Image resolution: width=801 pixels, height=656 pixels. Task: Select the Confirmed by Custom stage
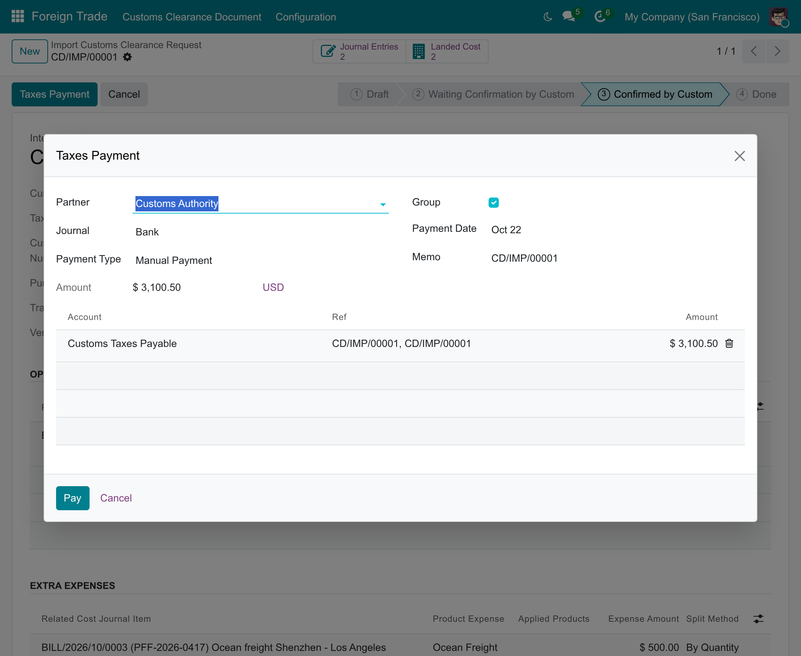[x=655, y=94]
